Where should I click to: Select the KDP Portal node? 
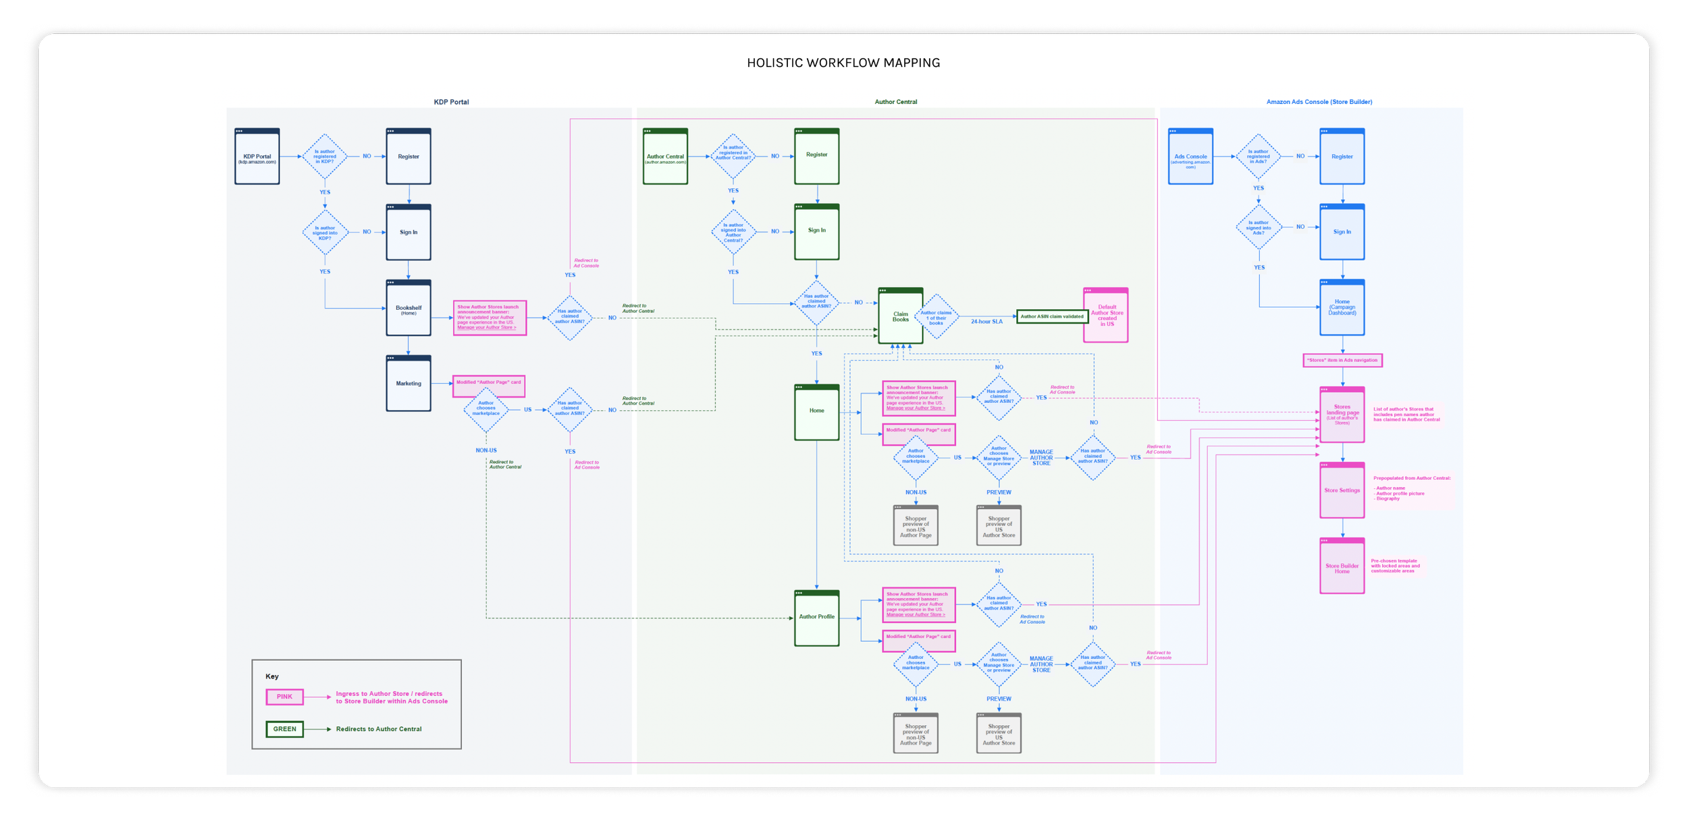257,157
